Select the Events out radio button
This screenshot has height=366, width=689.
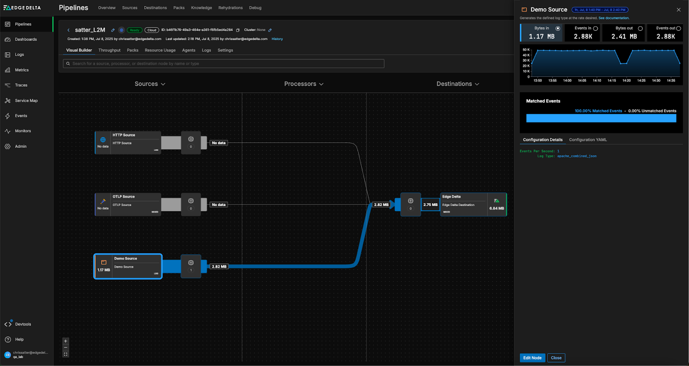tap(679, 28)
